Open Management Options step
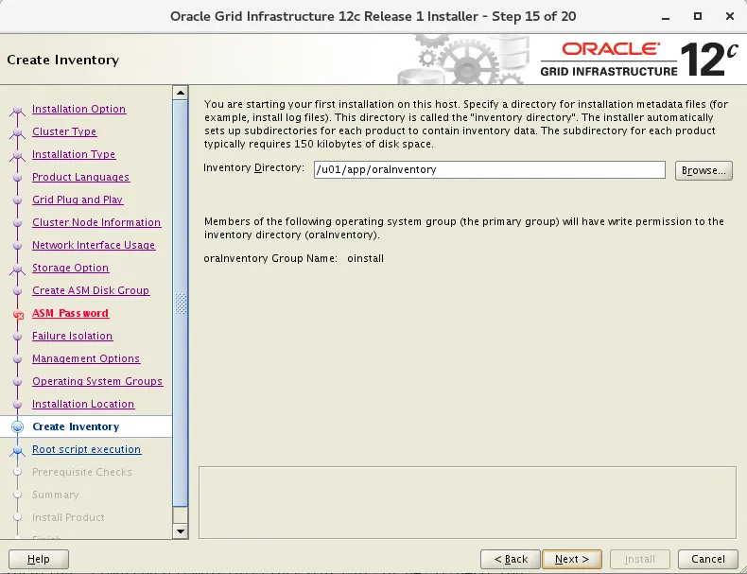Image resolution: width=747 pixels, height=574 pixels. 86,358
